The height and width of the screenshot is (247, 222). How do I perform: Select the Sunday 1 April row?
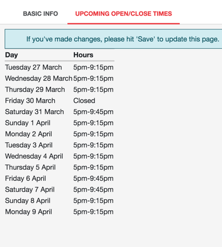59,123
